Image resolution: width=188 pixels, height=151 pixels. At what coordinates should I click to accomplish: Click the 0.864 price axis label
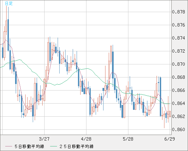click(x=179, y=103)
